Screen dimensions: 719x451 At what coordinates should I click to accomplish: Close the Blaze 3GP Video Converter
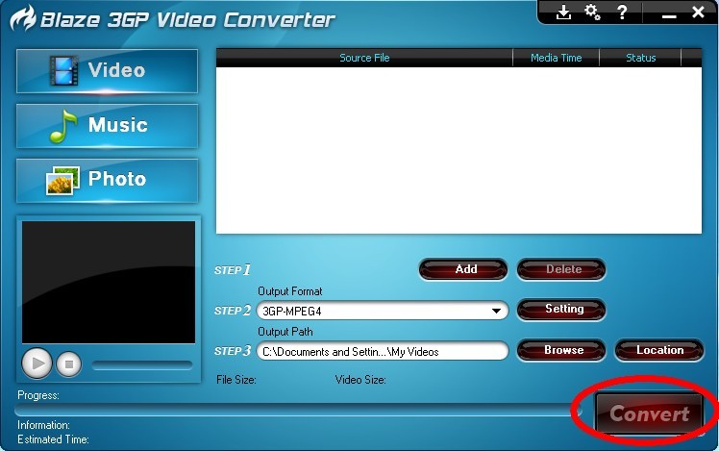pyautogui.click(x=698, y=12)
